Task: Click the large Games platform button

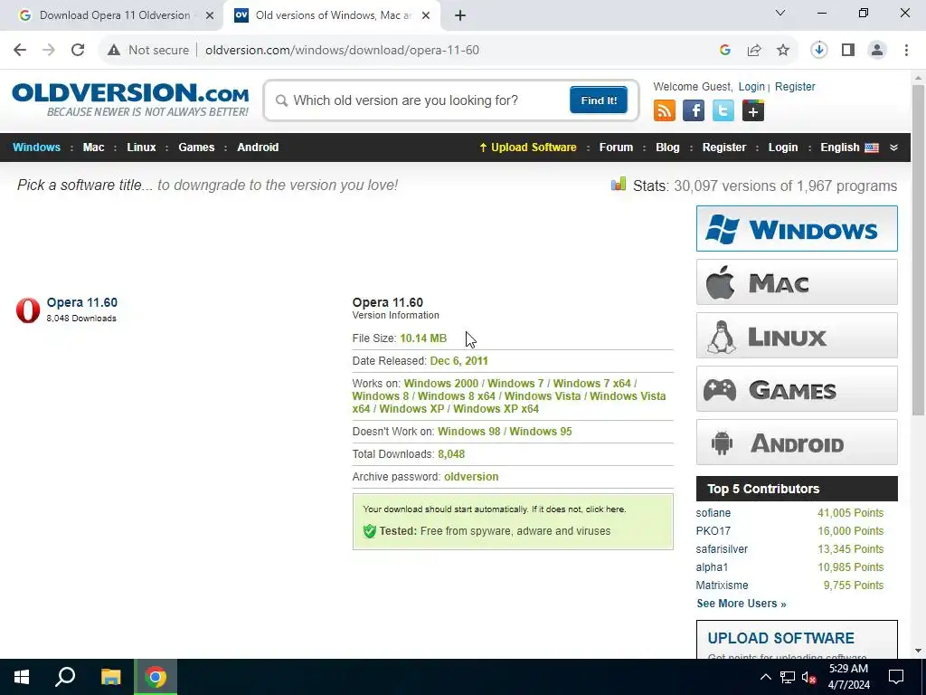Action: pyautogui.click(x=797, y=389)
